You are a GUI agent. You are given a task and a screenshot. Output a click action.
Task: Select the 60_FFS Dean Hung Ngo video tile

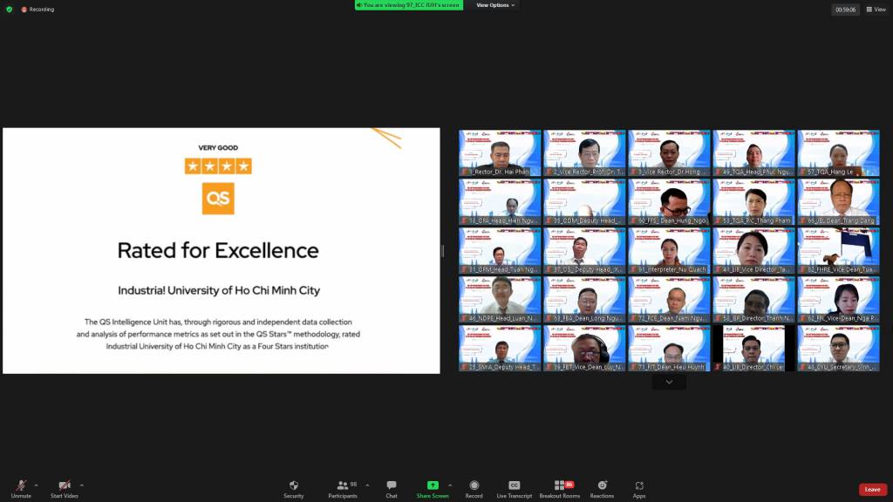coord(669,202)
